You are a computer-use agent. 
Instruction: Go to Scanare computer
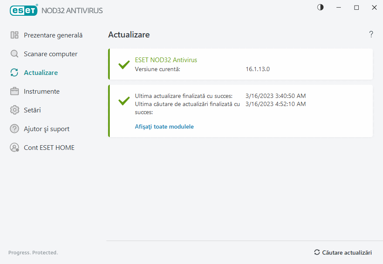click(x=51, y=54)
